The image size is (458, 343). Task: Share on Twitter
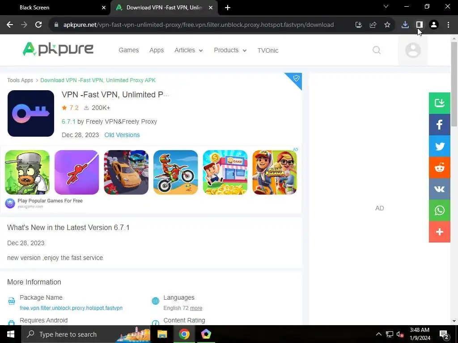pos(440,146)
